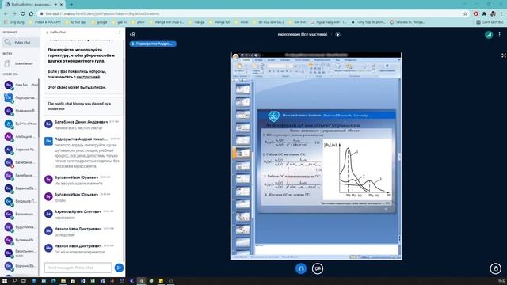Click the chat-history-cleared system notice
Viewport: 507px width, 285px height.
coord(83,106)
